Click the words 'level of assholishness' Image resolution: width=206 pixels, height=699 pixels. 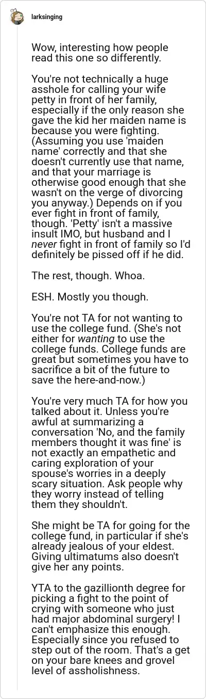coord(85,671)
